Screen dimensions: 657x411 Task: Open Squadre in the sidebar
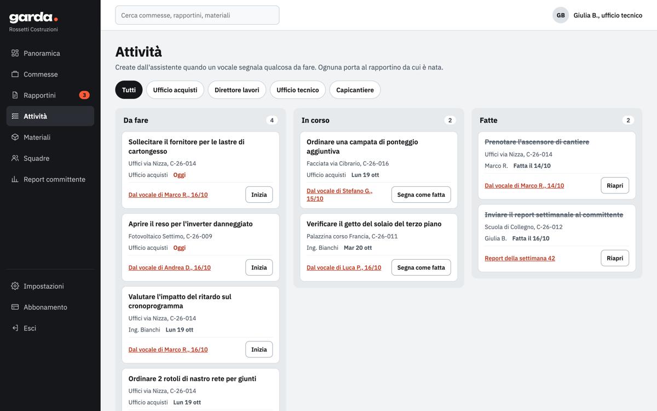point(50,158)
